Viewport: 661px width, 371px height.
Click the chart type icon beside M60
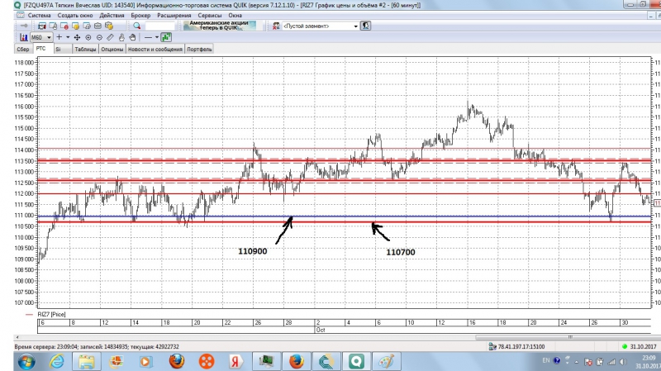pyautogui.click(x=24, y=37)
